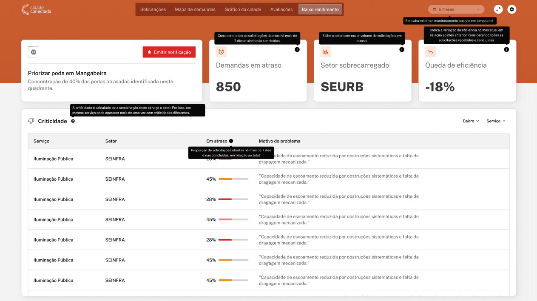
Task: Open the 6 meses period dropdown
Action: point(456,9)
